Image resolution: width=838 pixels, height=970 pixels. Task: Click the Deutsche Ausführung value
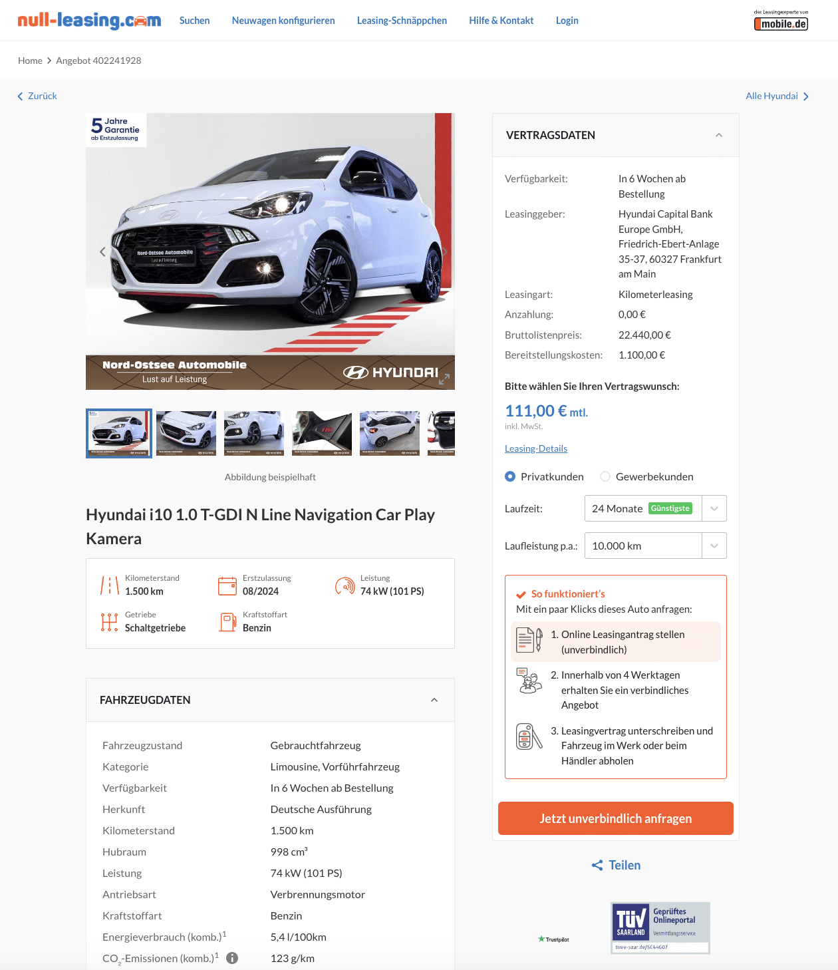(x=321, y=809)
